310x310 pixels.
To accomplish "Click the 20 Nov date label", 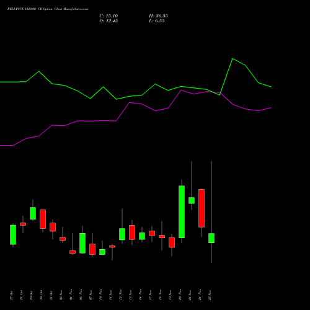I will 180,295.
